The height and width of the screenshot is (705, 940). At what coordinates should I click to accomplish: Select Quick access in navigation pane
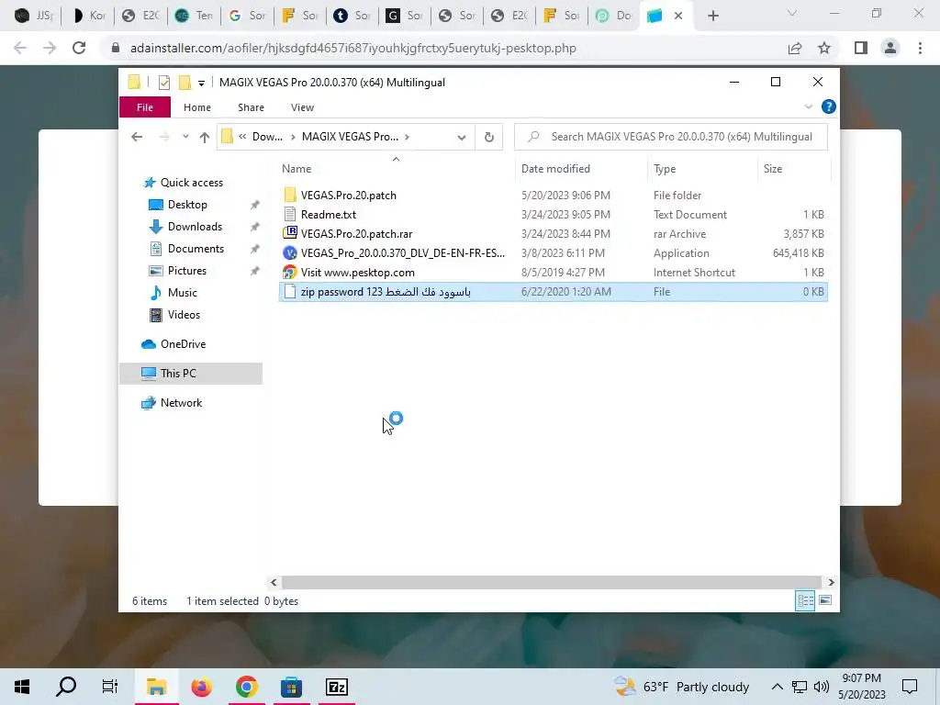191,183
